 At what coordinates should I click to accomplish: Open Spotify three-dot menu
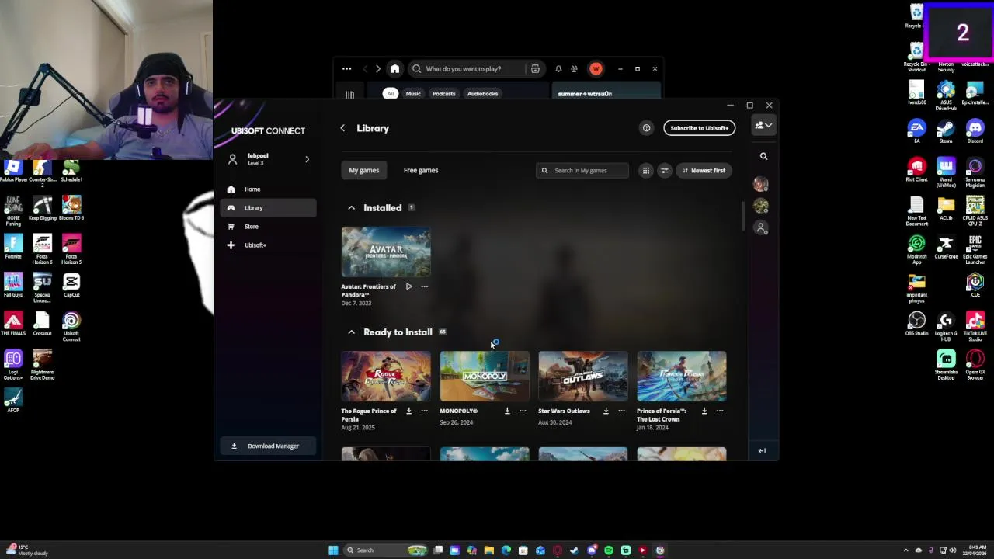coord(347,69)
